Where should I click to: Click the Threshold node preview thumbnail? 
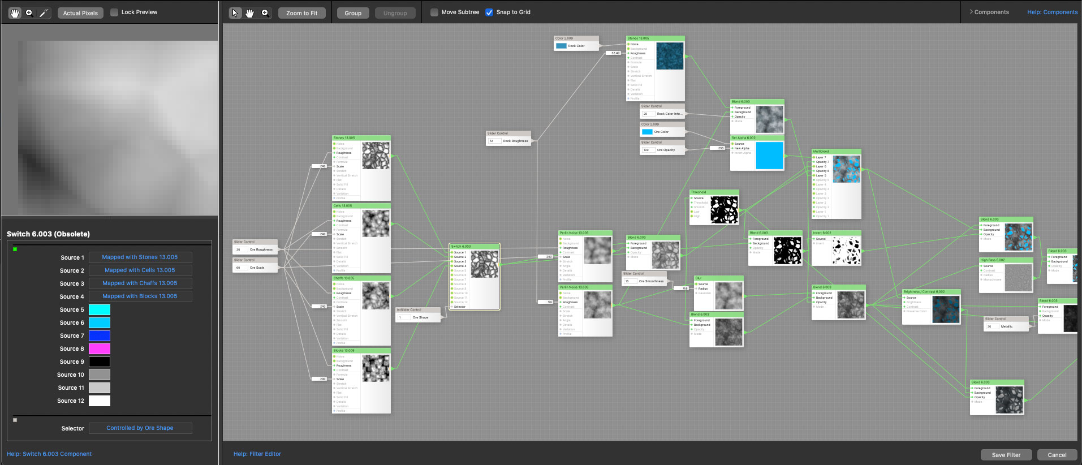724,209
